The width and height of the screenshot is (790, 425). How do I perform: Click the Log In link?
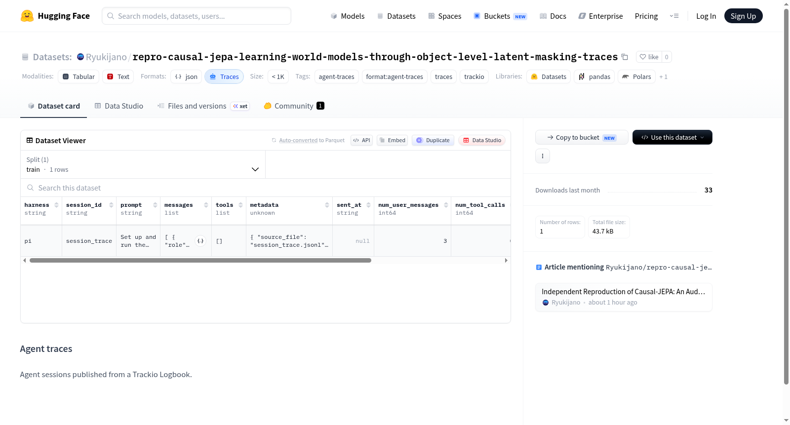[x=706, y=16]
